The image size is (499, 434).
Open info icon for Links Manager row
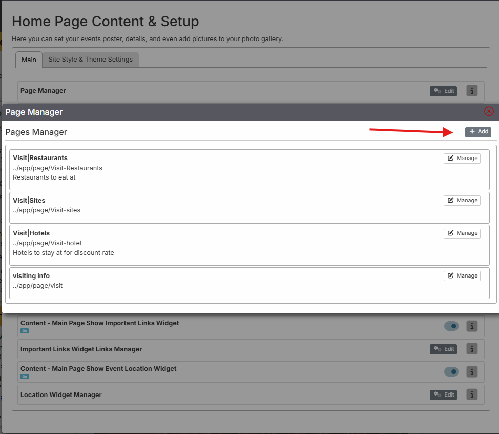[472, 349]
